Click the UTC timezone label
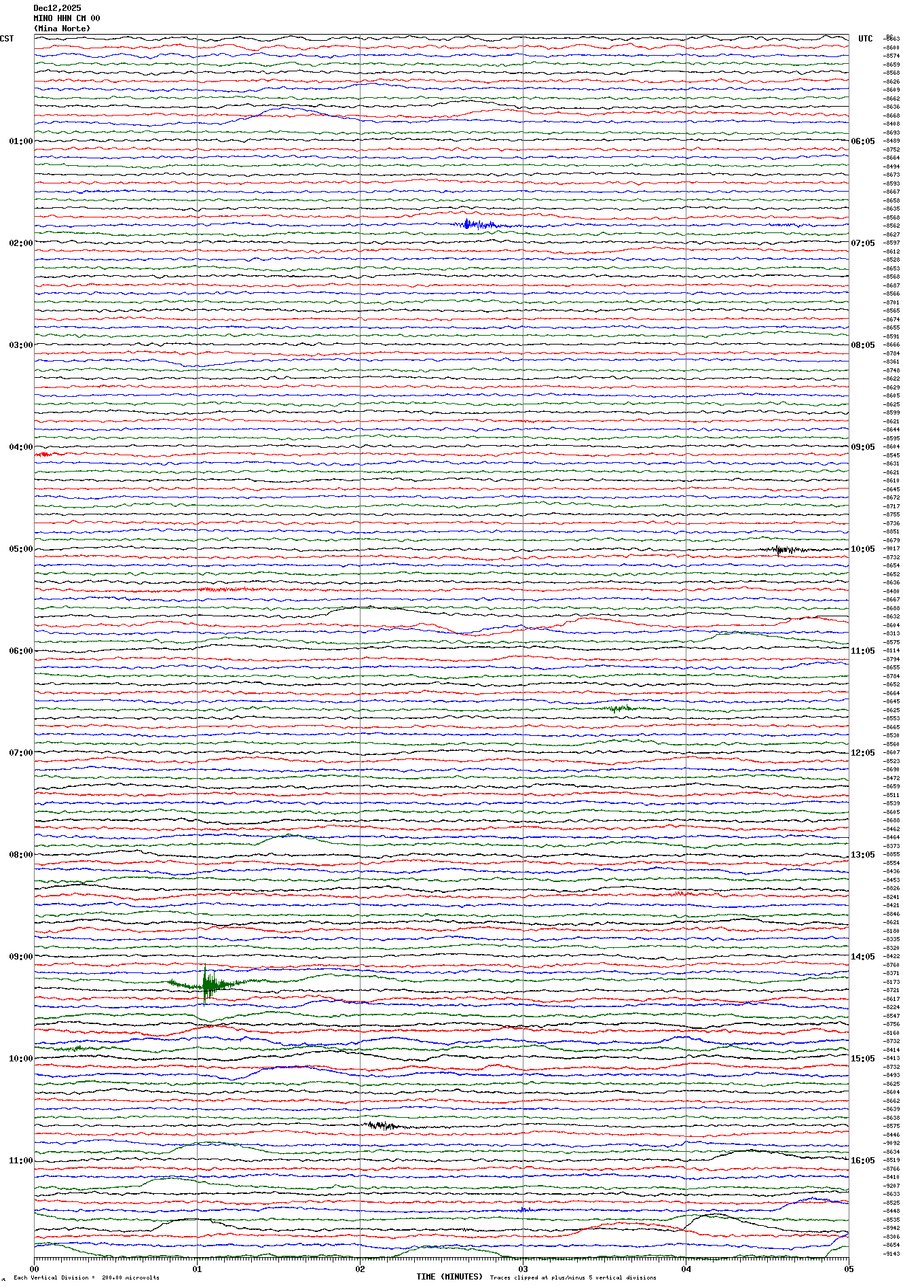Viewport: 903px width, 1287px height. tap(865, 39)
